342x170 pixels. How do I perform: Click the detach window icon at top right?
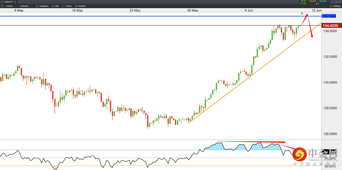coord(332,2)
